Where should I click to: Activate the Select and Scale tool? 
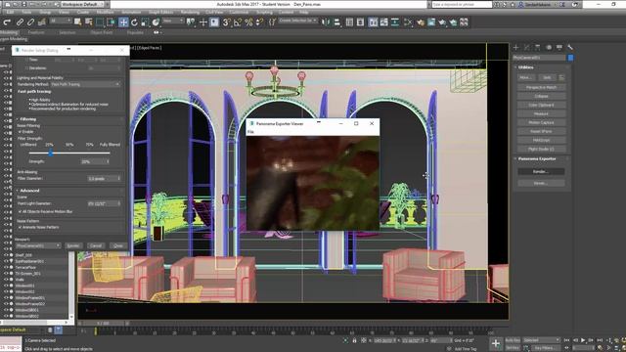coord(145,22)
